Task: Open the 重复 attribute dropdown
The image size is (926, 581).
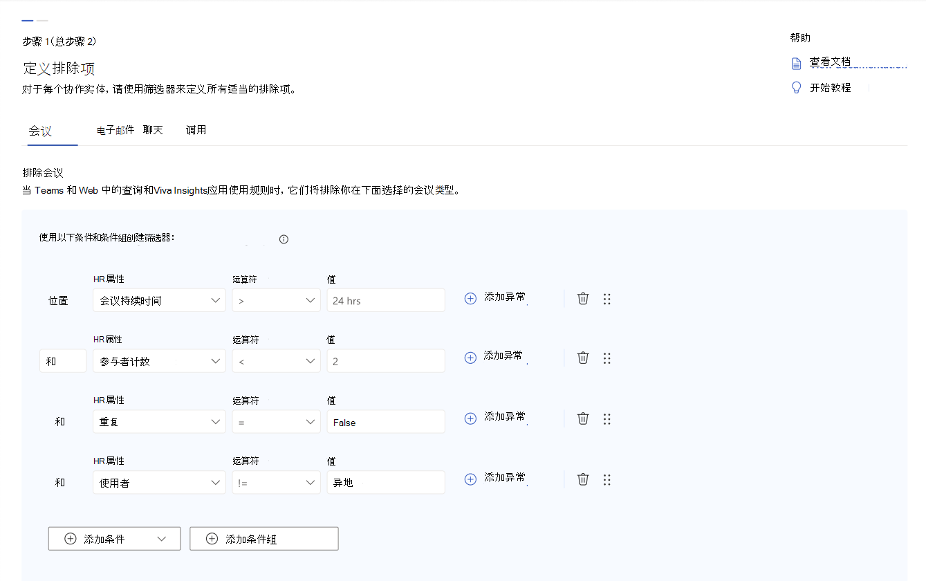Action: coord(159,422)
